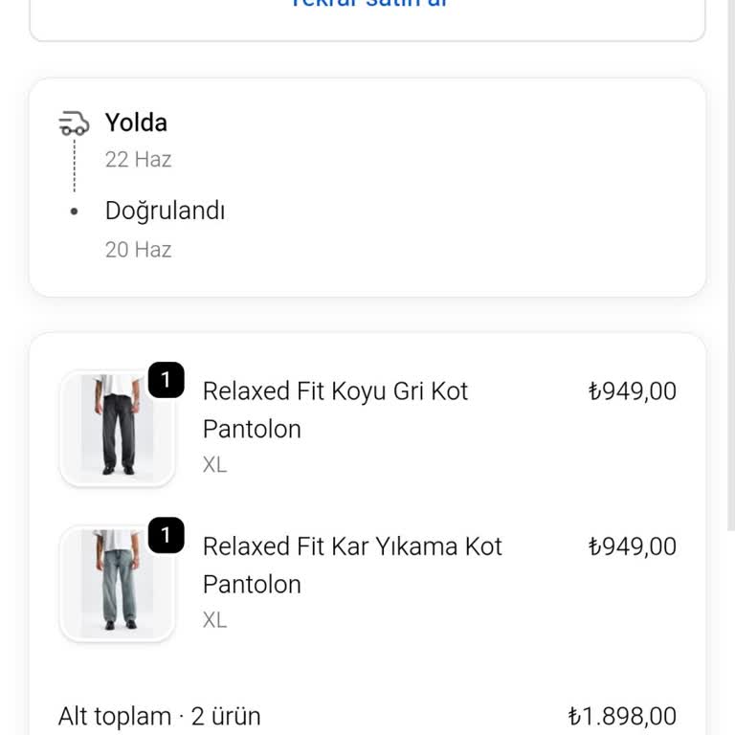Viewport: 735px width, 735px height.
Task: Click the ₺949,00 price of snow wash jeans
Action: point(633,546)
